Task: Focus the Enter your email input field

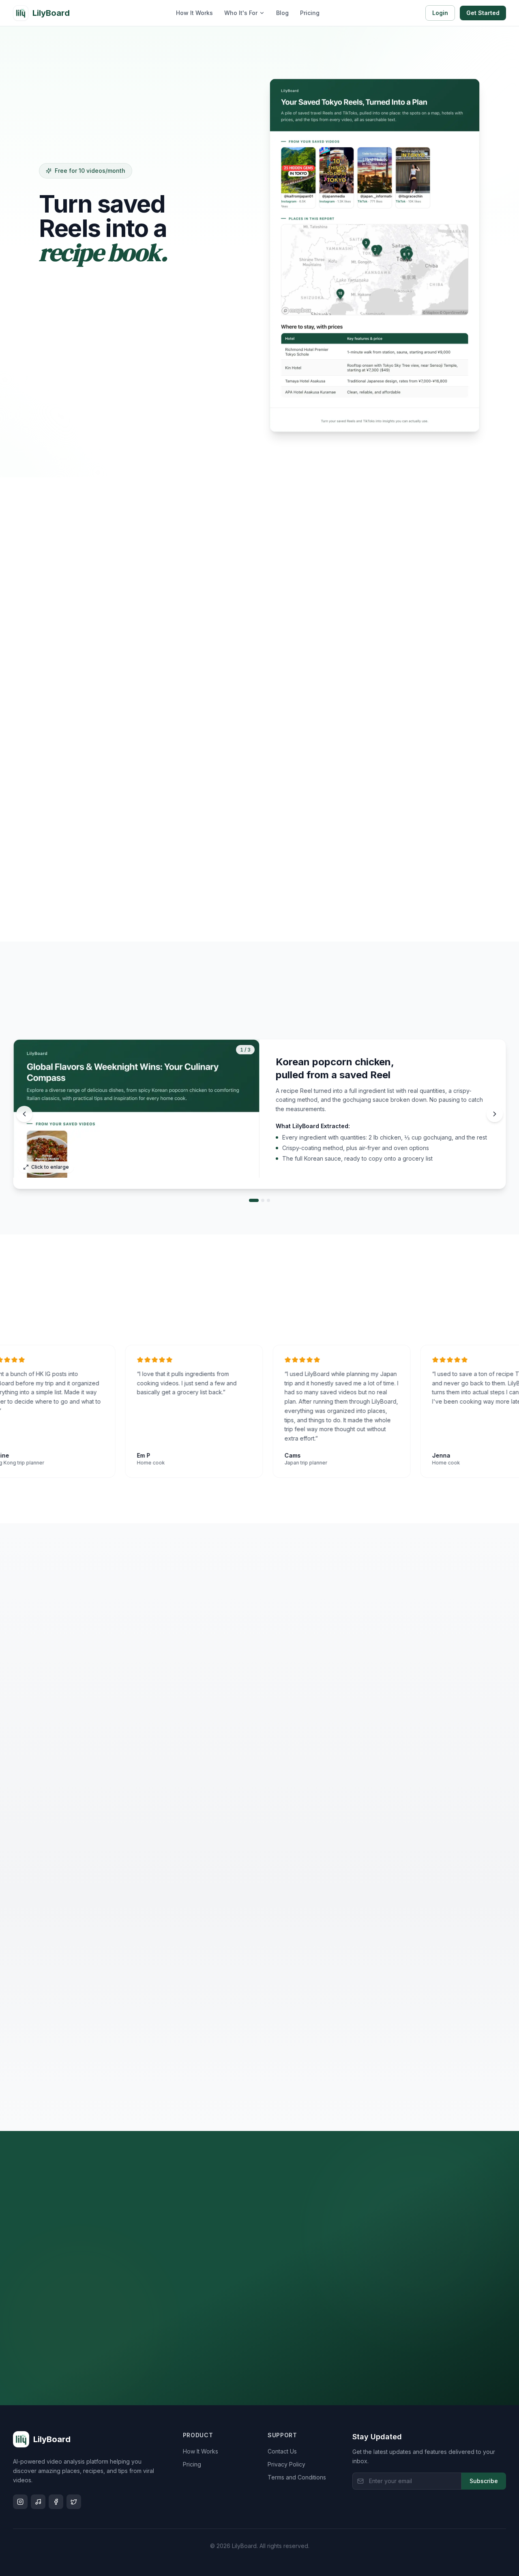Action: (407, 2481)
